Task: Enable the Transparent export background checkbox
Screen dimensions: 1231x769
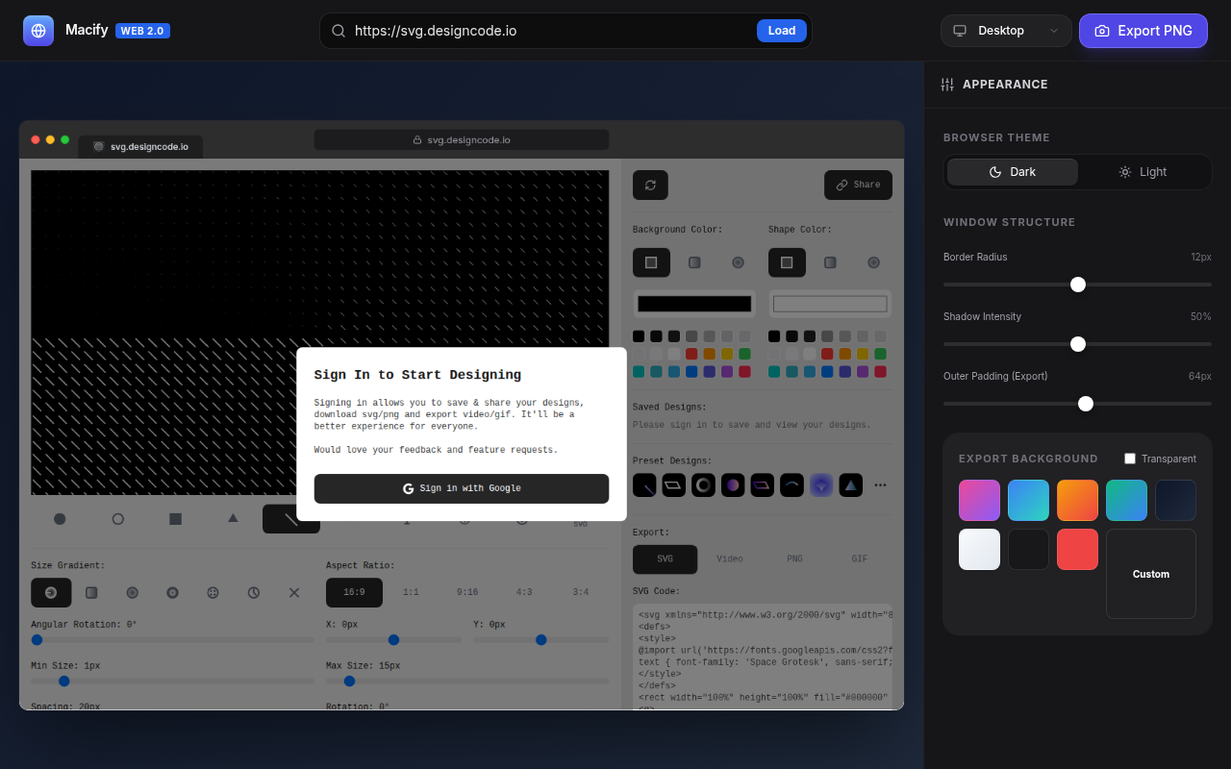Action: pyautogui.click(x=1130, y=459)
